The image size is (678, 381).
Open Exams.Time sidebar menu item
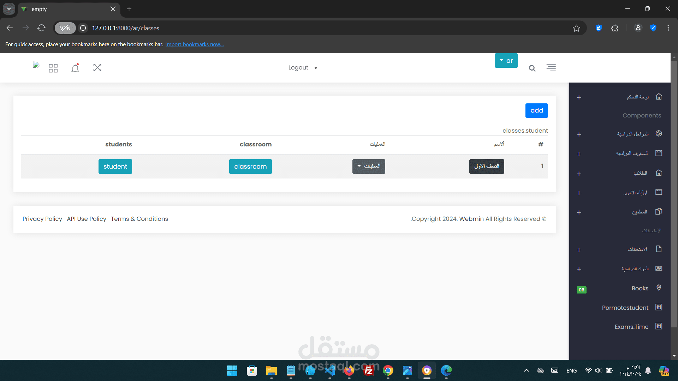click(631, 327)
